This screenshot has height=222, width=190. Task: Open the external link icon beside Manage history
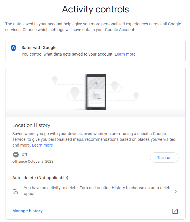pyautogui.click(x=175, y=211)
